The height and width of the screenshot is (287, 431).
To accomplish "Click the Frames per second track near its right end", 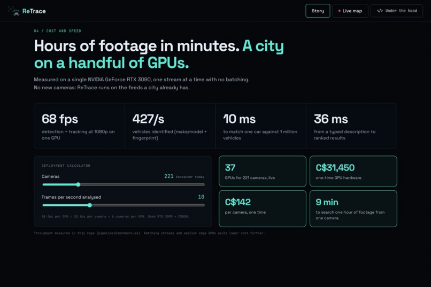I will (198, 205).
